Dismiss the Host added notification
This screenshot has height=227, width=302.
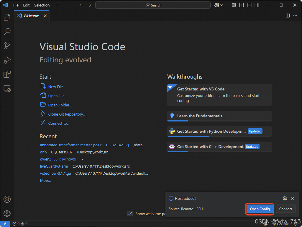[x=293, y=198]
